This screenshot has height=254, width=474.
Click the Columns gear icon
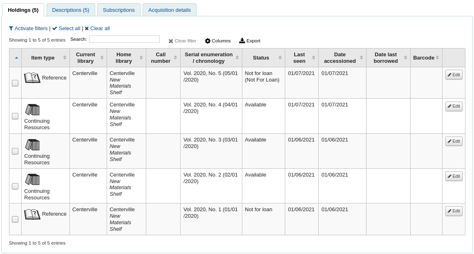click(x=209, y=41)
